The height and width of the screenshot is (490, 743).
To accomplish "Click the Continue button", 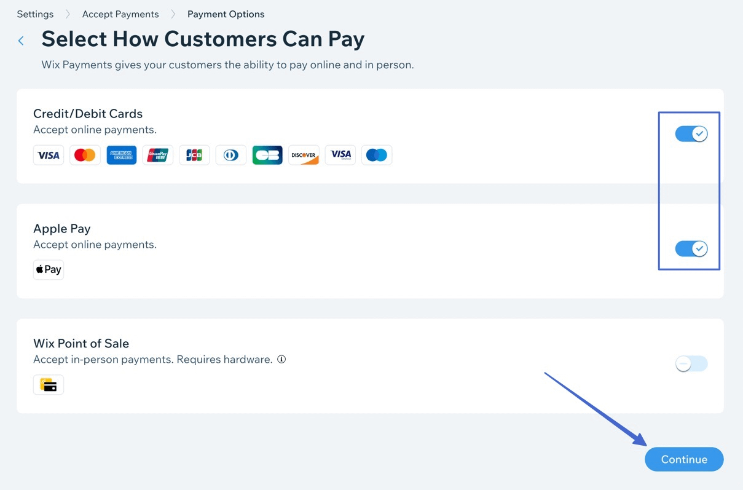I will click(683, 459).
